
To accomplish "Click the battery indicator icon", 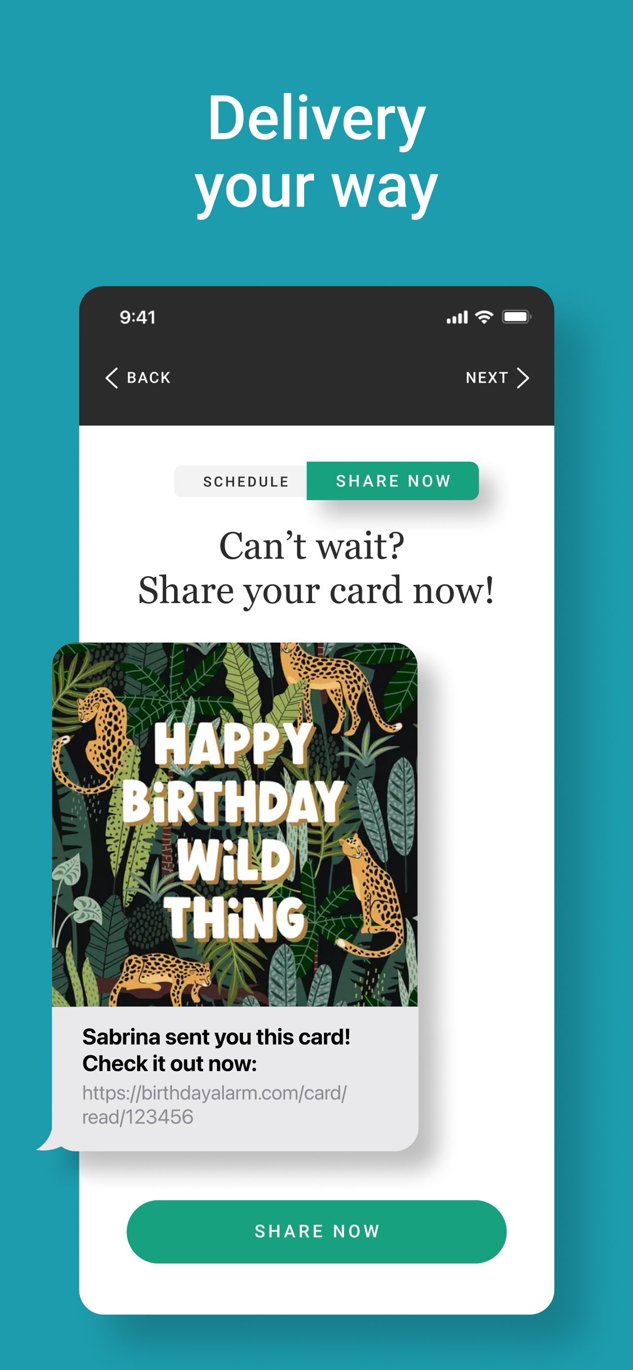I will point(517,317).
